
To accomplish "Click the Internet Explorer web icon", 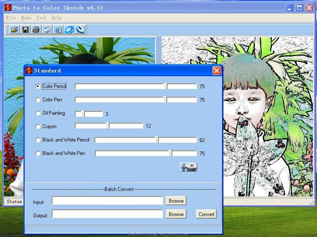I will [58, 30].
